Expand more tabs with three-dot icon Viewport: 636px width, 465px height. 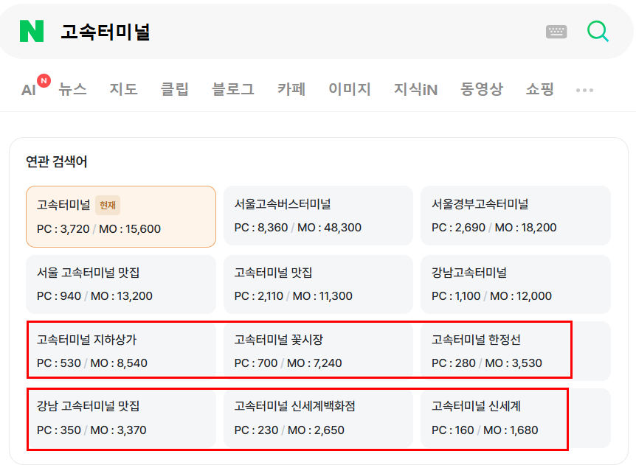click(x=584, y=90)
